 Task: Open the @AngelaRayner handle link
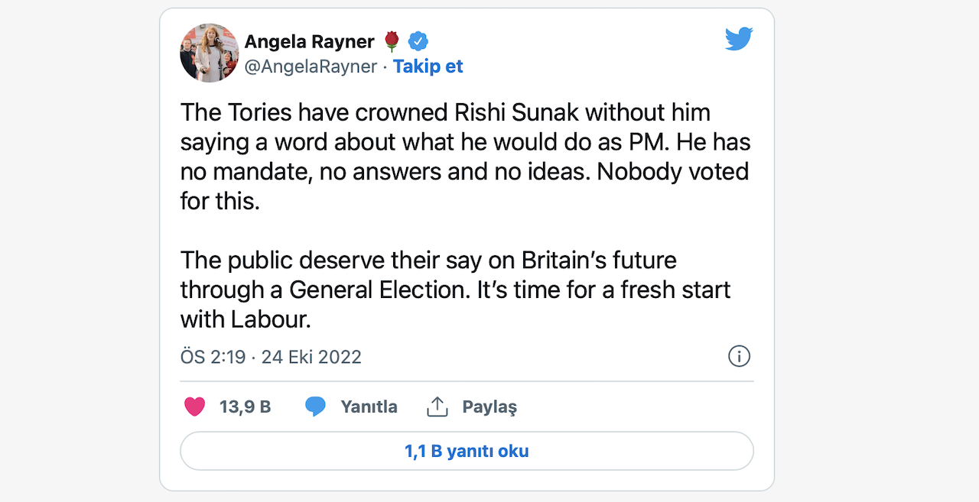[x=311, y=66]
